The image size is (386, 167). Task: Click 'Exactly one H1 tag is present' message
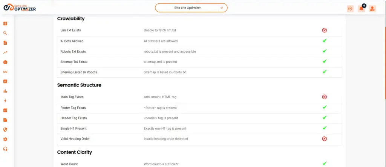165,128
